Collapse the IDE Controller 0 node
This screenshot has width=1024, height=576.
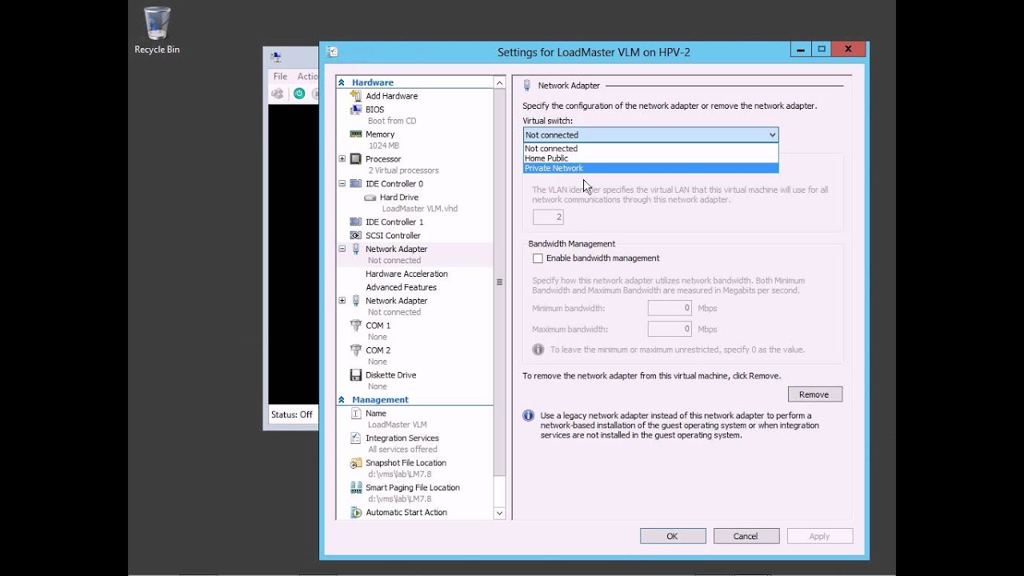pos(342,184)
